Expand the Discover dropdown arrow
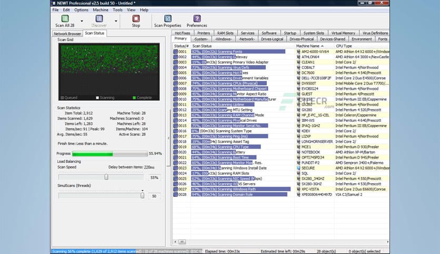Screen dimensions: 440x254 [116, 21]
